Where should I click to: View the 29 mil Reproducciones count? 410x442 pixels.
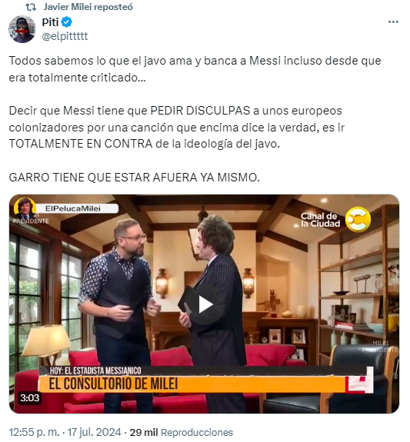coord(182,432)
